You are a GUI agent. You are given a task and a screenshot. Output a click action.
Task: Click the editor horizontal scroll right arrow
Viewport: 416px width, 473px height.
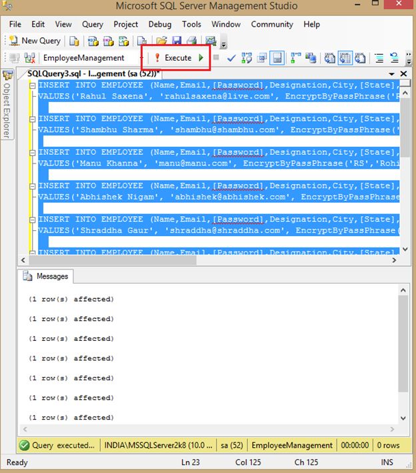pyautogui.click(x=394, y=260)
